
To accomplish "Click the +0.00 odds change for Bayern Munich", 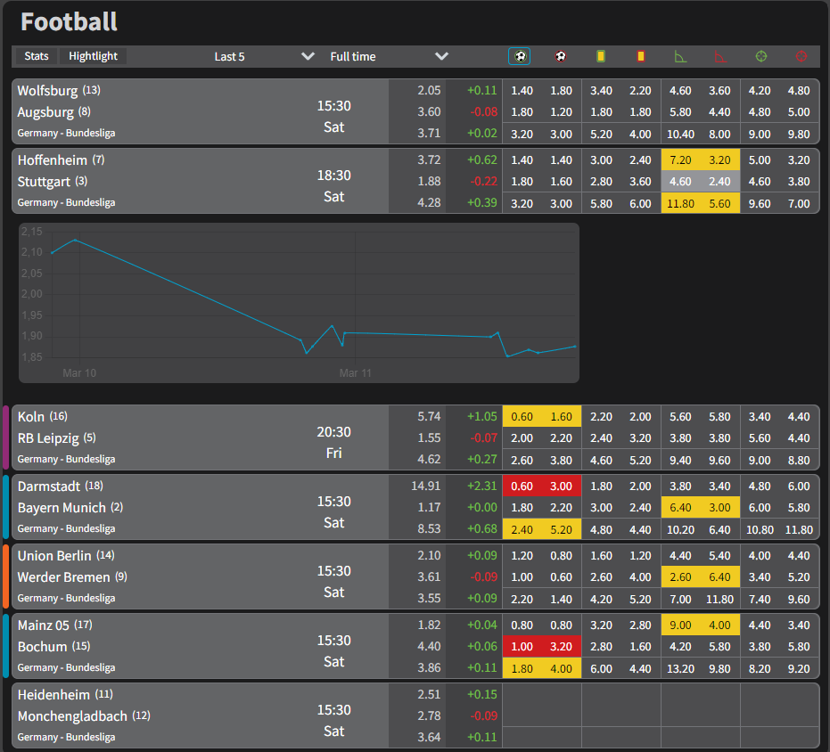I will click(x=481, y=508).
